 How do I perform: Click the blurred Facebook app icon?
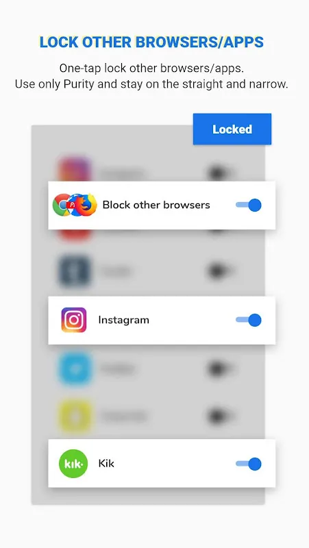[75, 271]
